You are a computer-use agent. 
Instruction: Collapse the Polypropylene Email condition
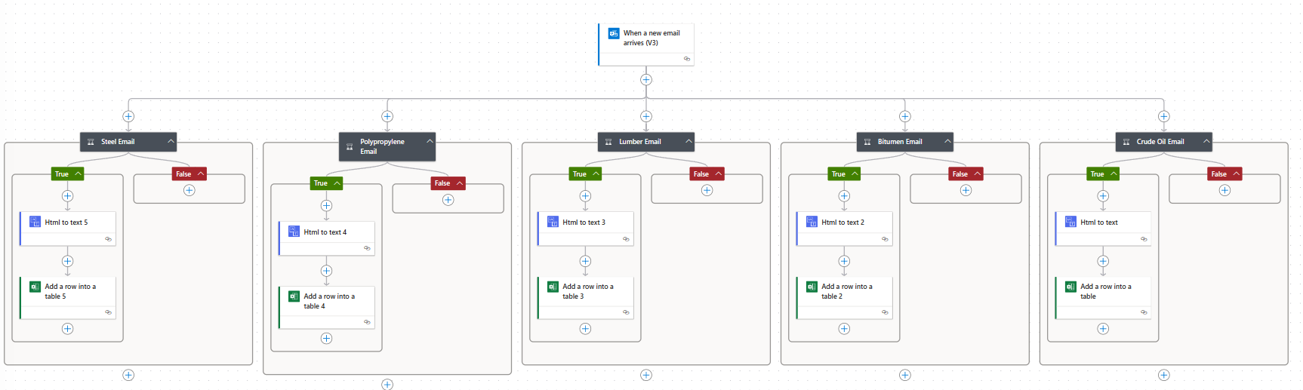430,141
